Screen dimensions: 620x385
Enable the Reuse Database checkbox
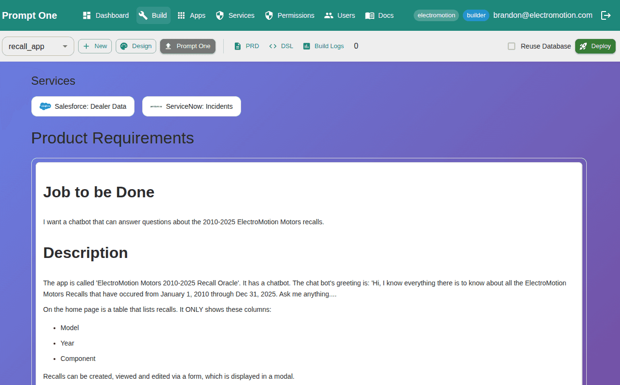tap(511, 46)
